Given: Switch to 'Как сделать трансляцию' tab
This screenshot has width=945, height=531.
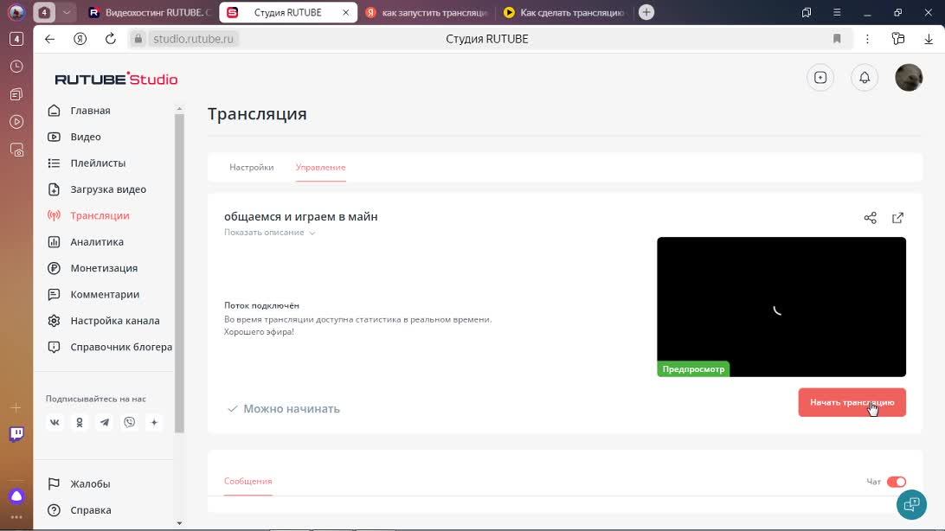Looking at the screenshot, I should point(564,12).
